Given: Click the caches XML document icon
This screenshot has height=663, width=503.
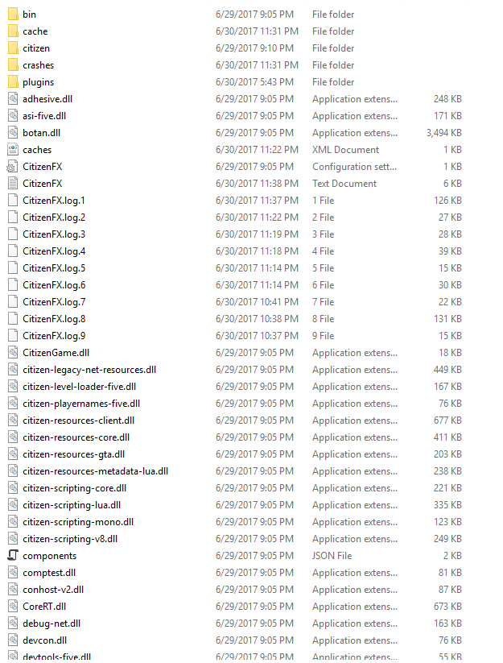Looking at the screenshot, I should (x=13, y=149).
